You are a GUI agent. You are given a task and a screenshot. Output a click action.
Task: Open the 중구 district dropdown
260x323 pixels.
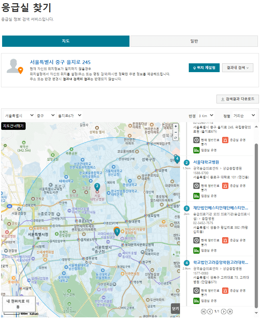(x=45, y=115)
